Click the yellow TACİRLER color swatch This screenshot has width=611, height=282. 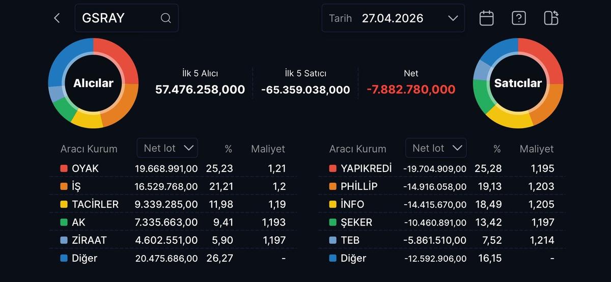(x=64, y=205)
